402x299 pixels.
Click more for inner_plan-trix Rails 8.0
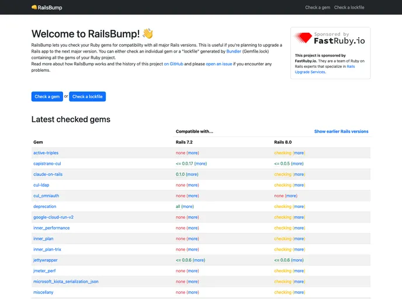click(x=299, y=249)
